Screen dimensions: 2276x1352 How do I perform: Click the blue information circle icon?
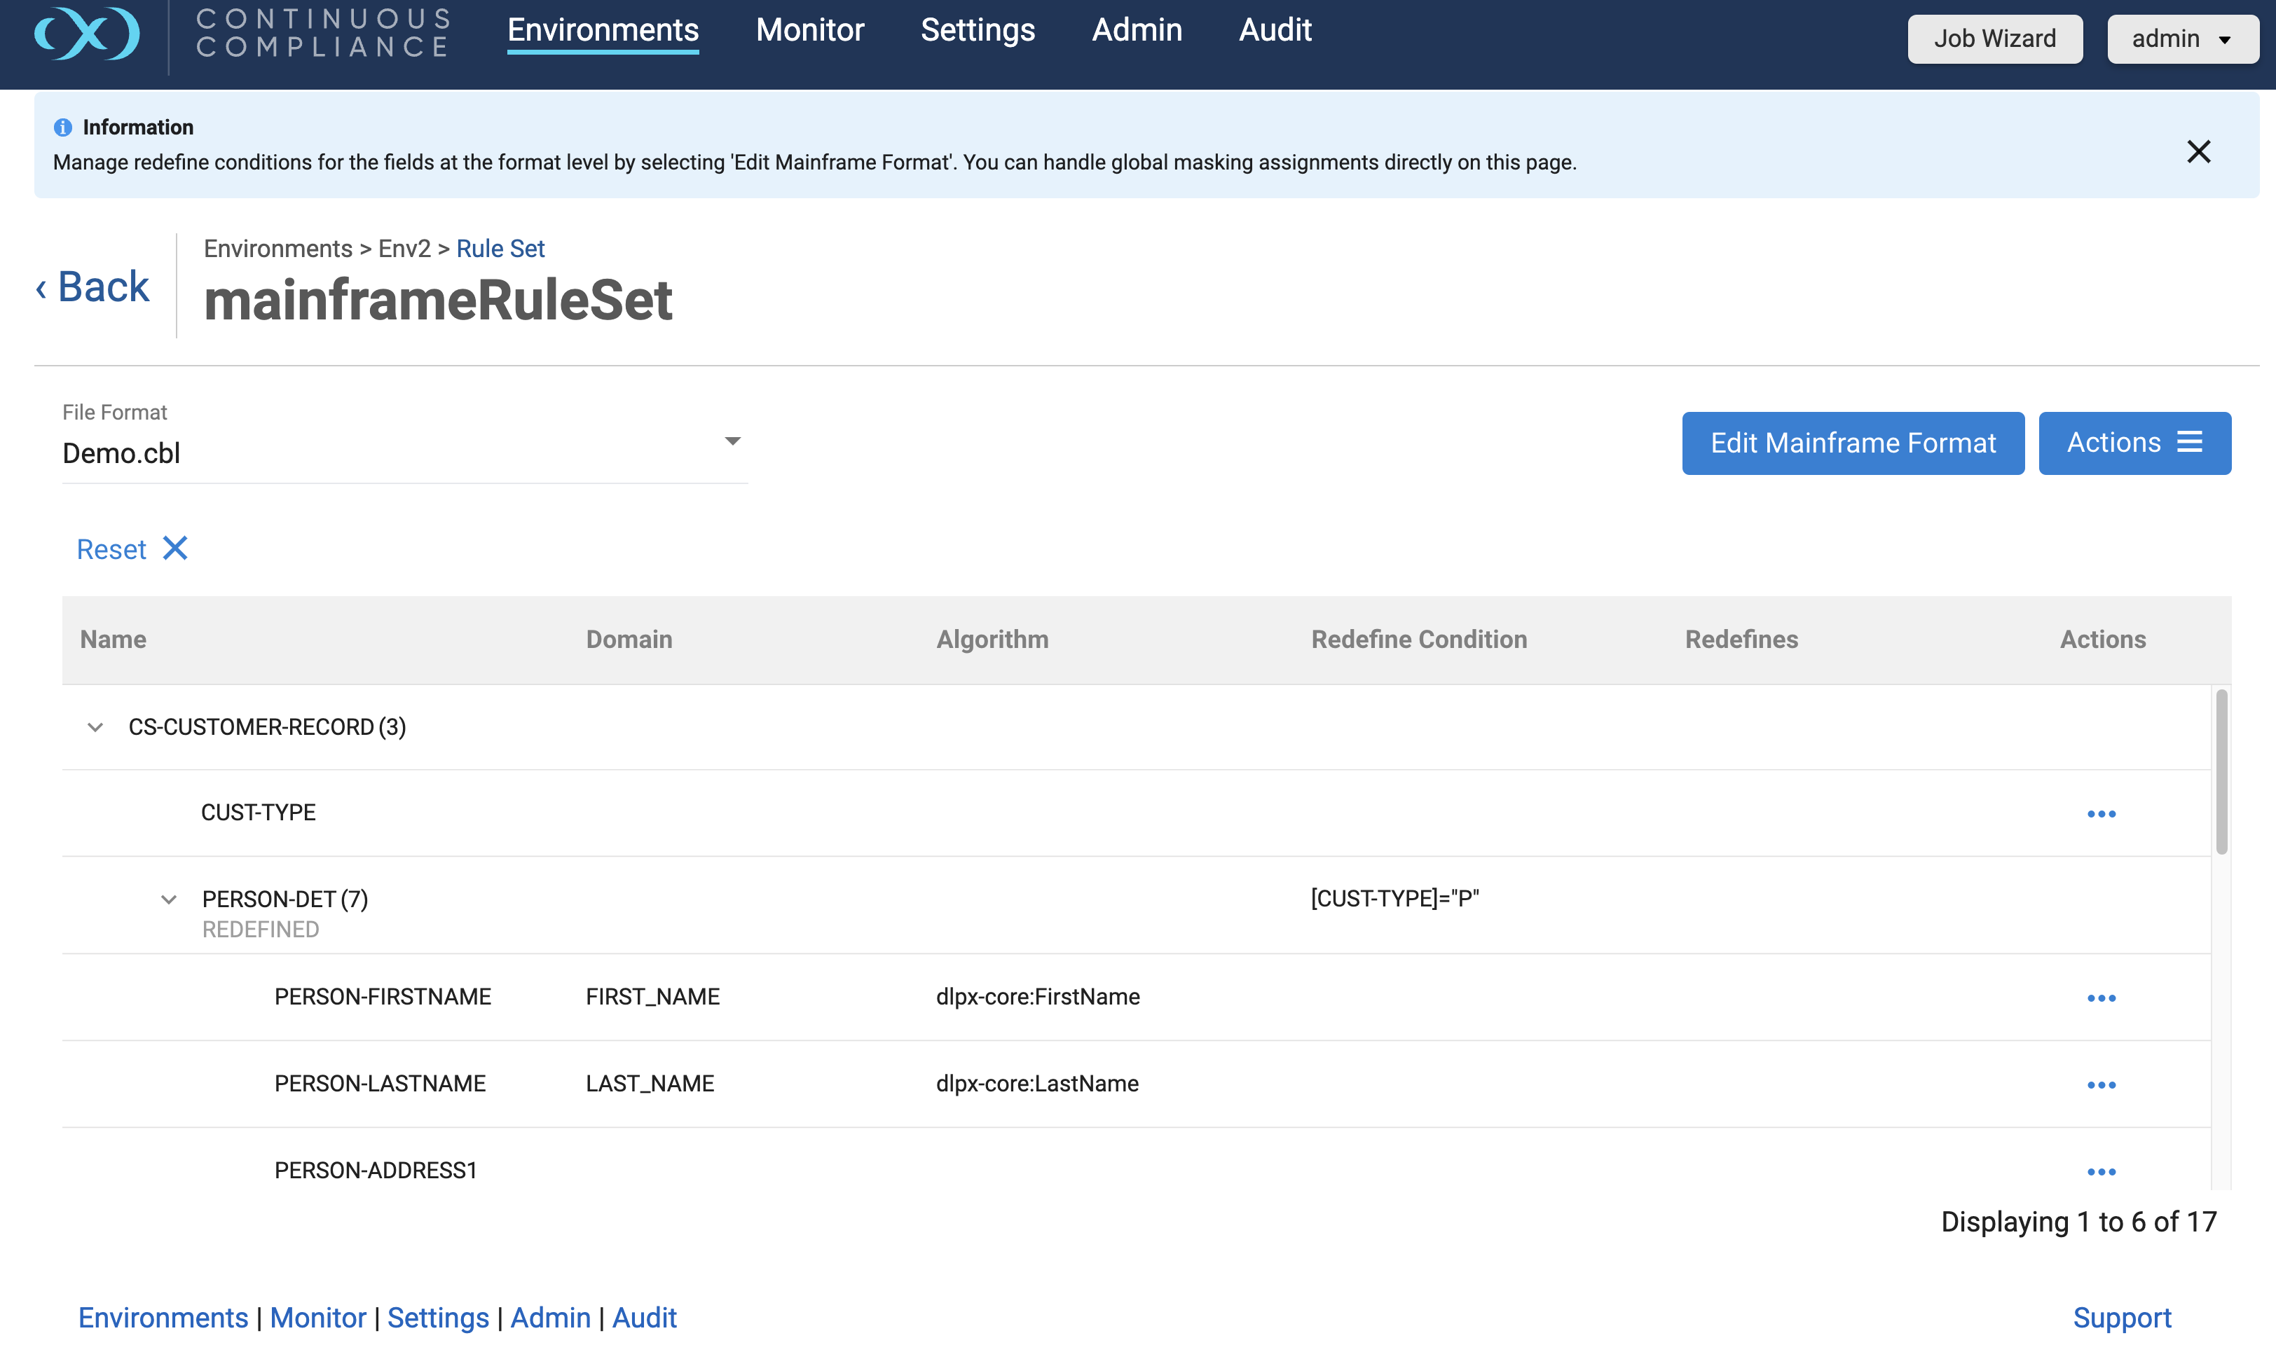tap(62, 127)
